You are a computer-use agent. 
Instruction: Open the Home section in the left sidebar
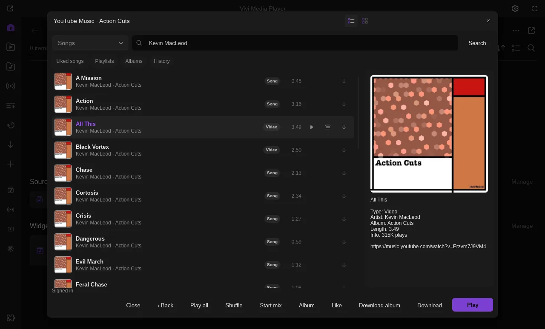tap(11, 28)
